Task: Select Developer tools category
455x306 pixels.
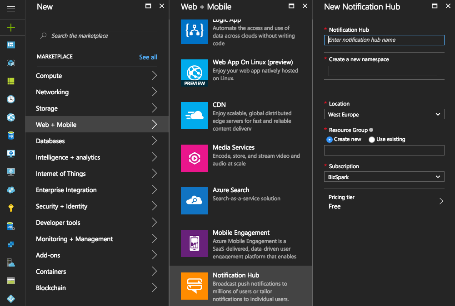Action: point(97,222)
